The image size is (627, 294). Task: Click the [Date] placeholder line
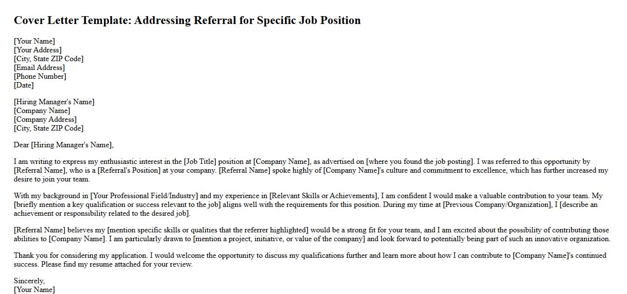24,85
